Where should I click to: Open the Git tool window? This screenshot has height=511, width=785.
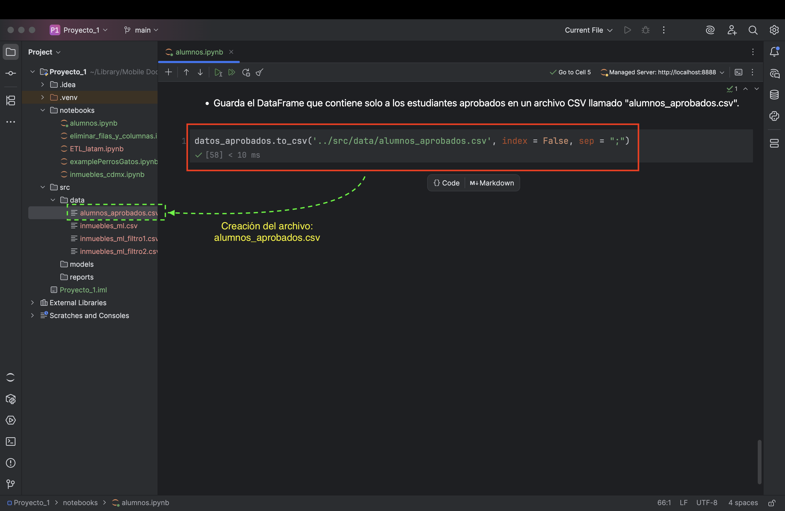[x=11, y=484]
